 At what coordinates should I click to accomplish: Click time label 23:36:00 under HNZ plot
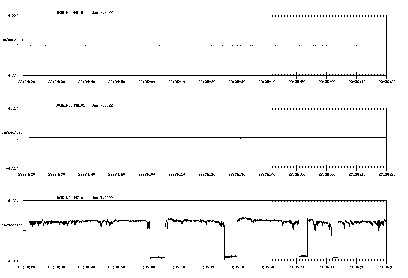327,267
